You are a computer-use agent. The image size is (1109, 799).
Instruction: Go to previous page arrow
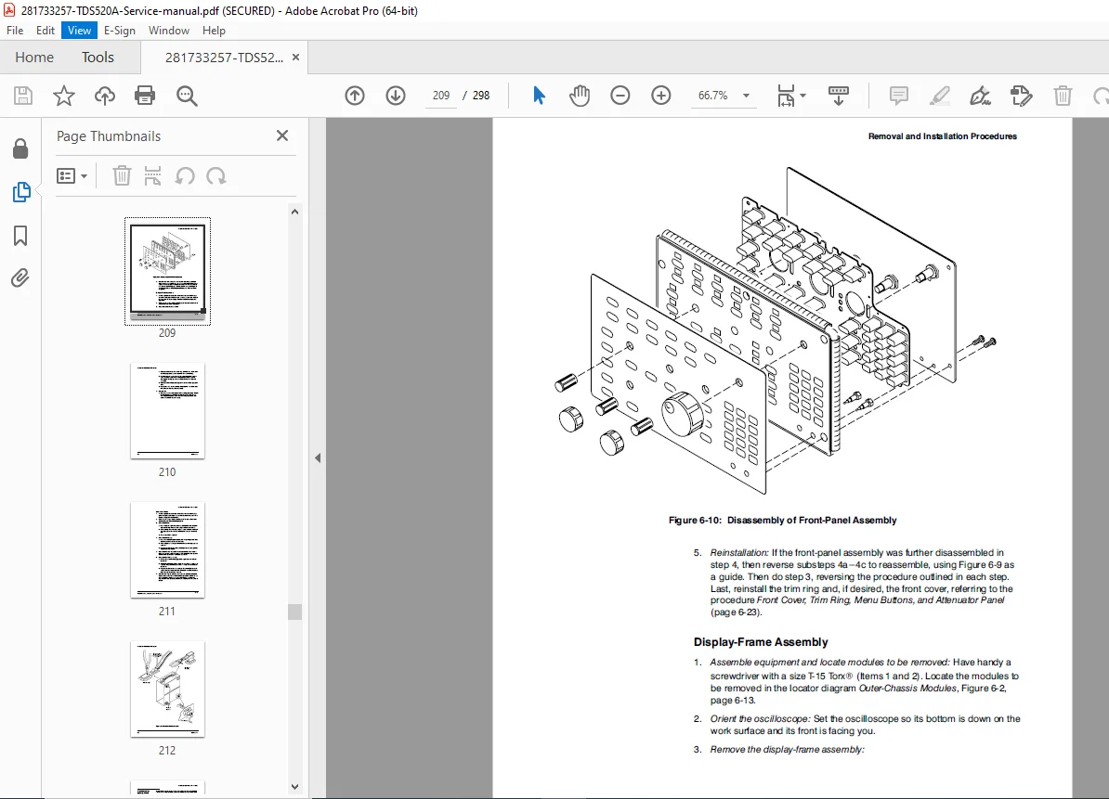point(355,96)
